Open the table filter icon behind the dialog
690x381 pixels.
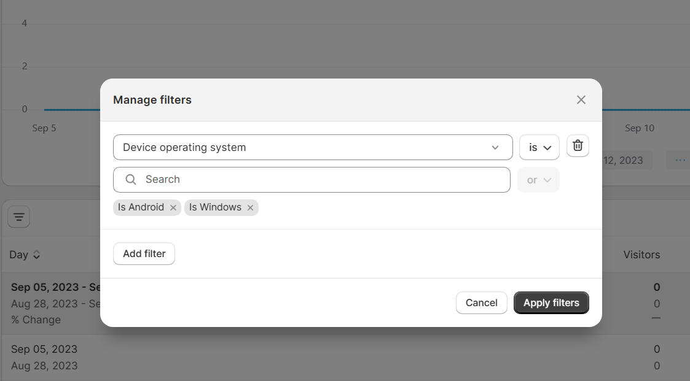coord(19,217)
